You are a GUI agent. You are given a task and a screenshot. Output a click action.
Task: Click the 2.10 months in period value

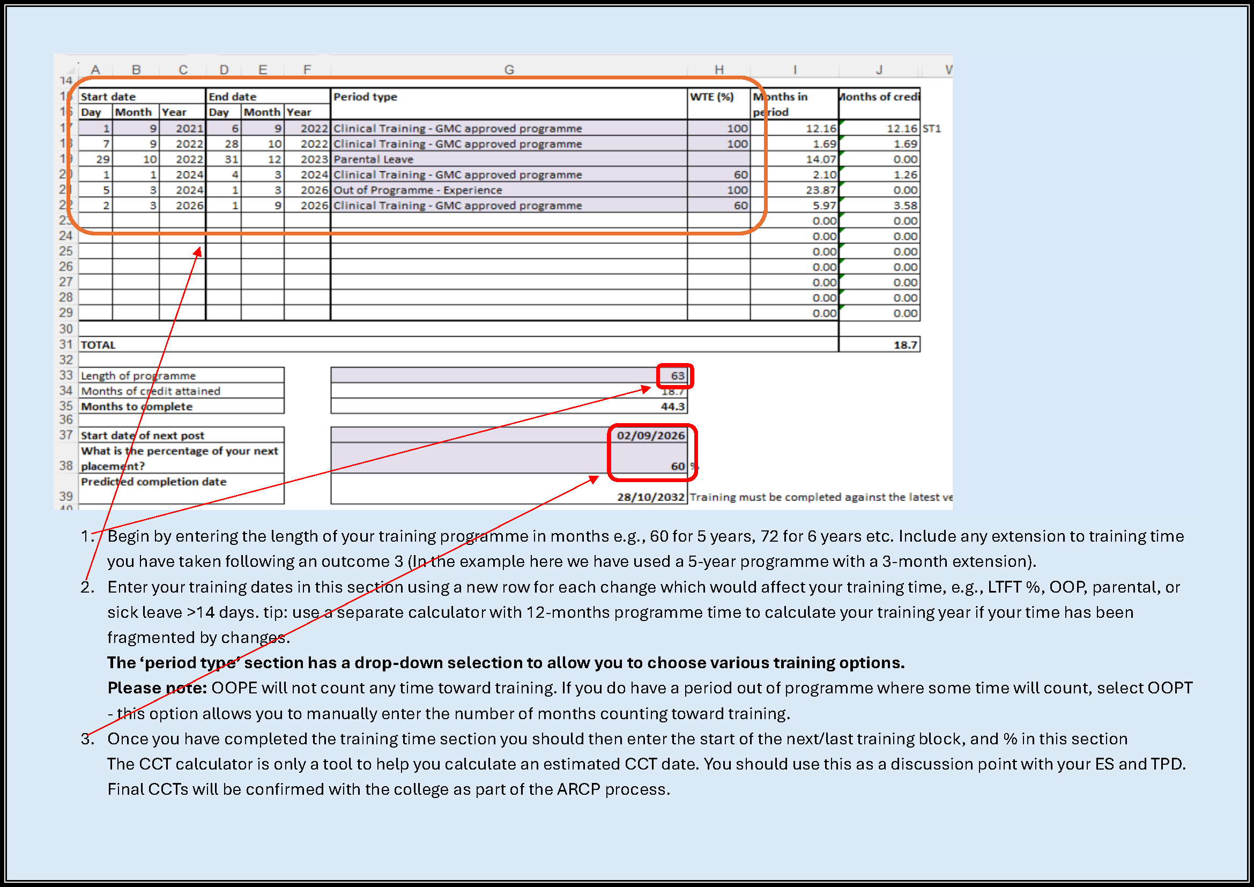point(795,175)
